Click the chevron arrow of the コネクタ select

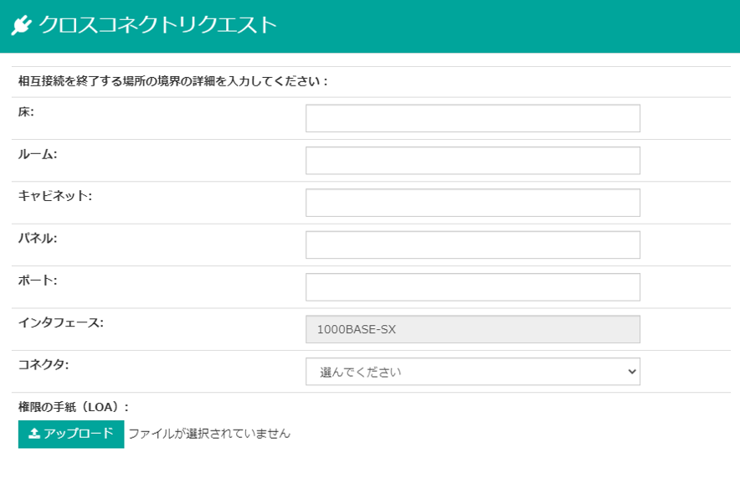[632, 372]
